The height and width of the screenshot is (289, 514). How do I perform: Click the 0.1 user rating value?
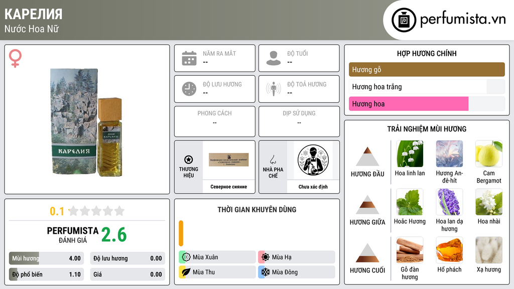(x=57, y=211)
